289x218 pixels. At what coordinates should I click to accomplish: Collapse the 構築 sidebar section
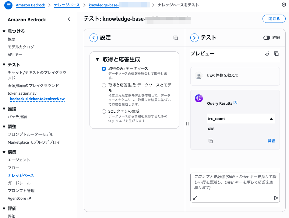tap(3, 152)
